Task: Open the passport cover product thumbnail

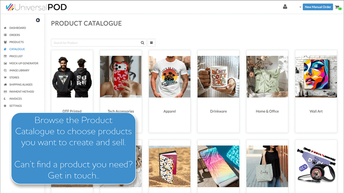Action: tap(170, 166)
